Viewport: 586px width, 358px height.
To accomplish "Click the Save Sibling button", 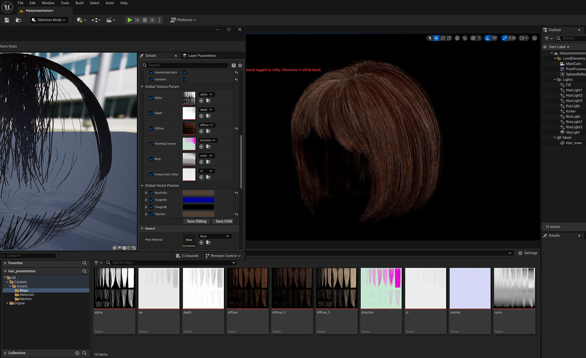I will coord(197,221).
